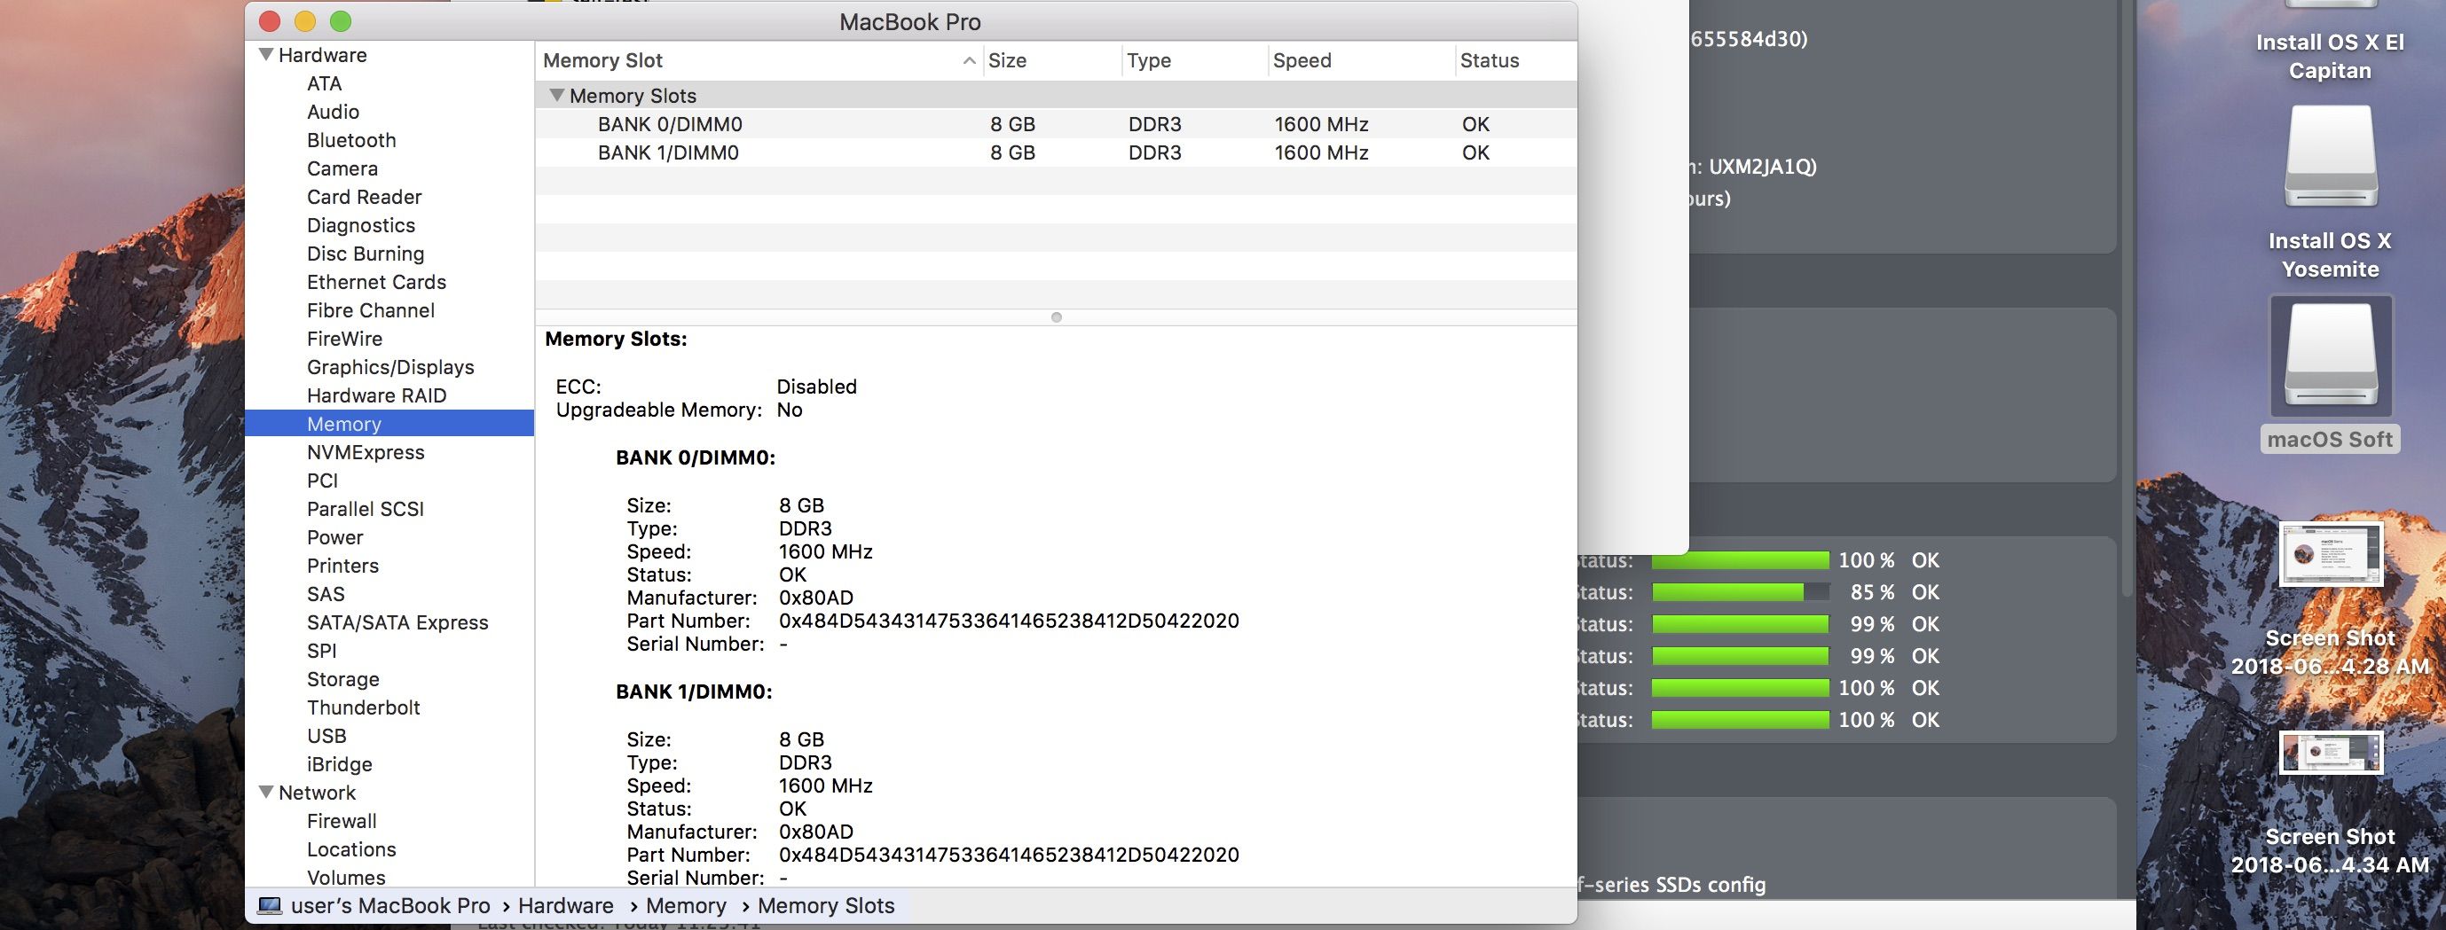Image resolution: width=2446 pixels, height=930 pixels.
Task: Click the ECC value Disabled
Action: (816, 387)
